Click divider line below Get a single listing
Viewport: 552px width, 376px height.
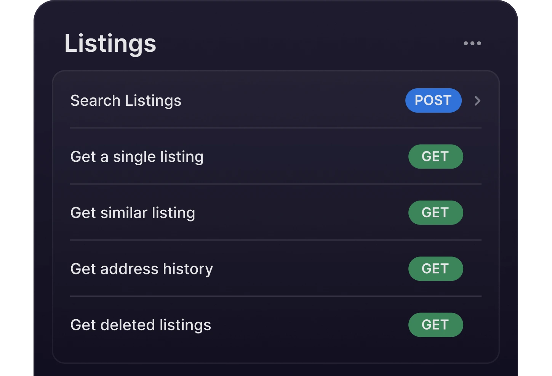275,184
